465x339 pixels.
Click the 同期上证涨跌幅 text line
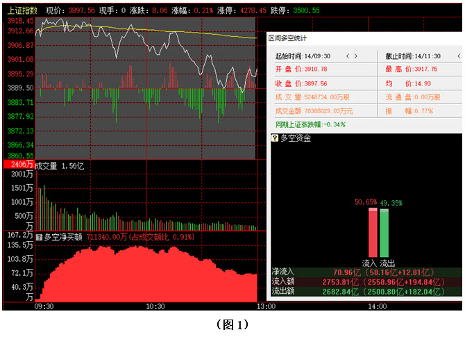coord(310,124)
